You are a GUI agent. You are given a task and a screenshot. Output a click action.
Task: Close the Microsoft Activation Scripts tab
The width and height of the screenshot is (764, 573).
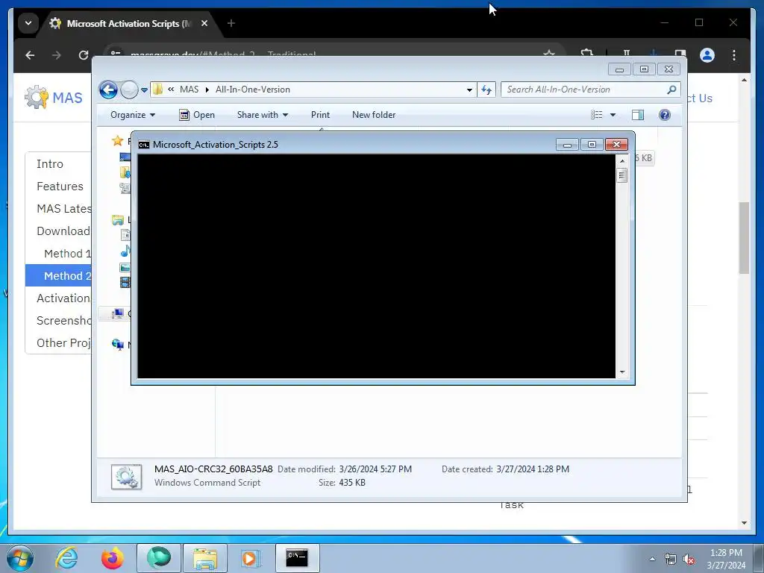(x=204, y=23)
